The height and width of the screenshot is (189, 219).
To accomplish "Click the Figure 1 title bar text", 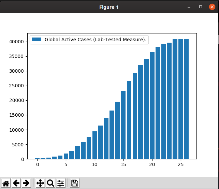I will pyautogui.click(x=109, y=7).
